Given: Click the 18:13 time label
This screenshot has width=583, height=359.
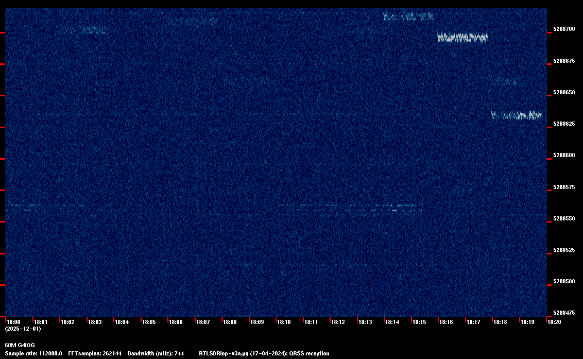Looking at the screenshot, I should pos(365,322).
